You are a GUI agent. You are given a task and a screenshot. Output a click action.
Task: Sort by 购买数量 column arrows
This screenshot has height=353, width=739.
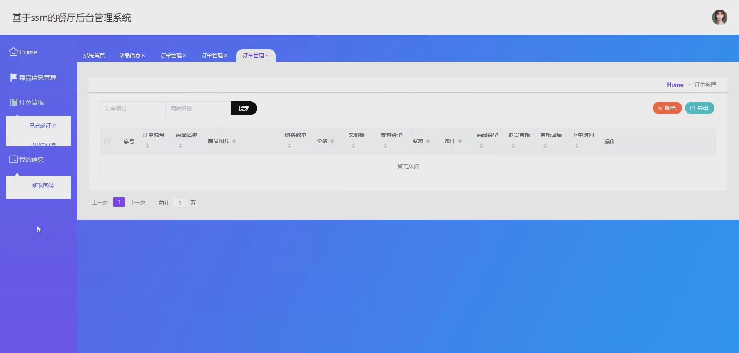click(289, 146)
